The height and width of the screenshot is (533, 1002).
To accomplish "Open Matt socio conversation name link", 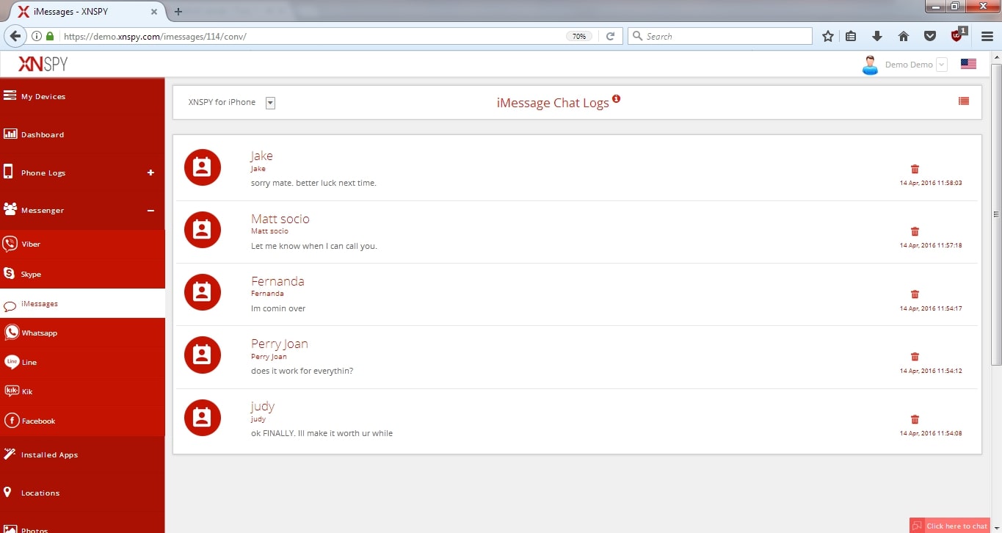I will pos(280,219).
